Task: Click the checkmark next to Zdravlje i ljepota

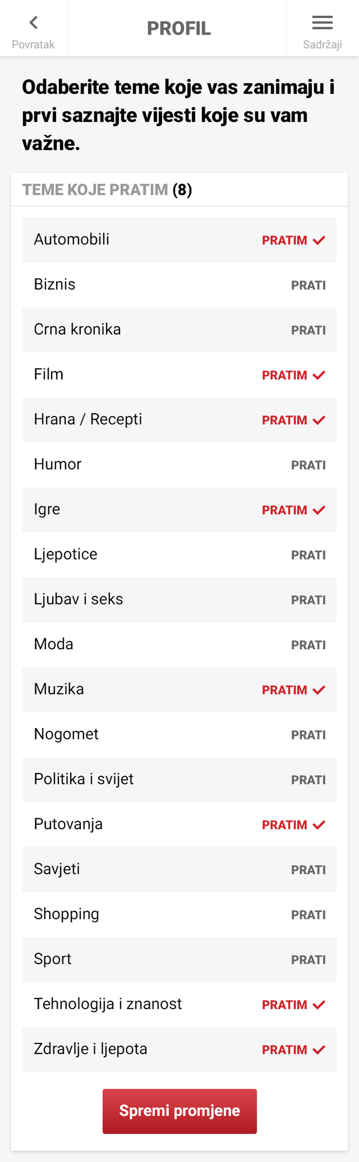Action: pyautogui.click(x=319, y=1049)
